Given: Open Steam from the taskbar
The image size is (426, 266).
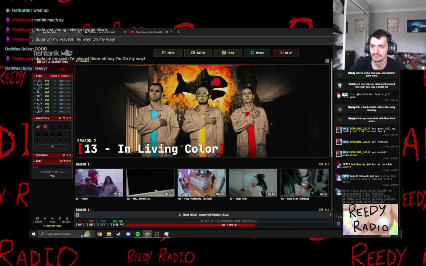Looking at the screenshot, I should 118,234.
